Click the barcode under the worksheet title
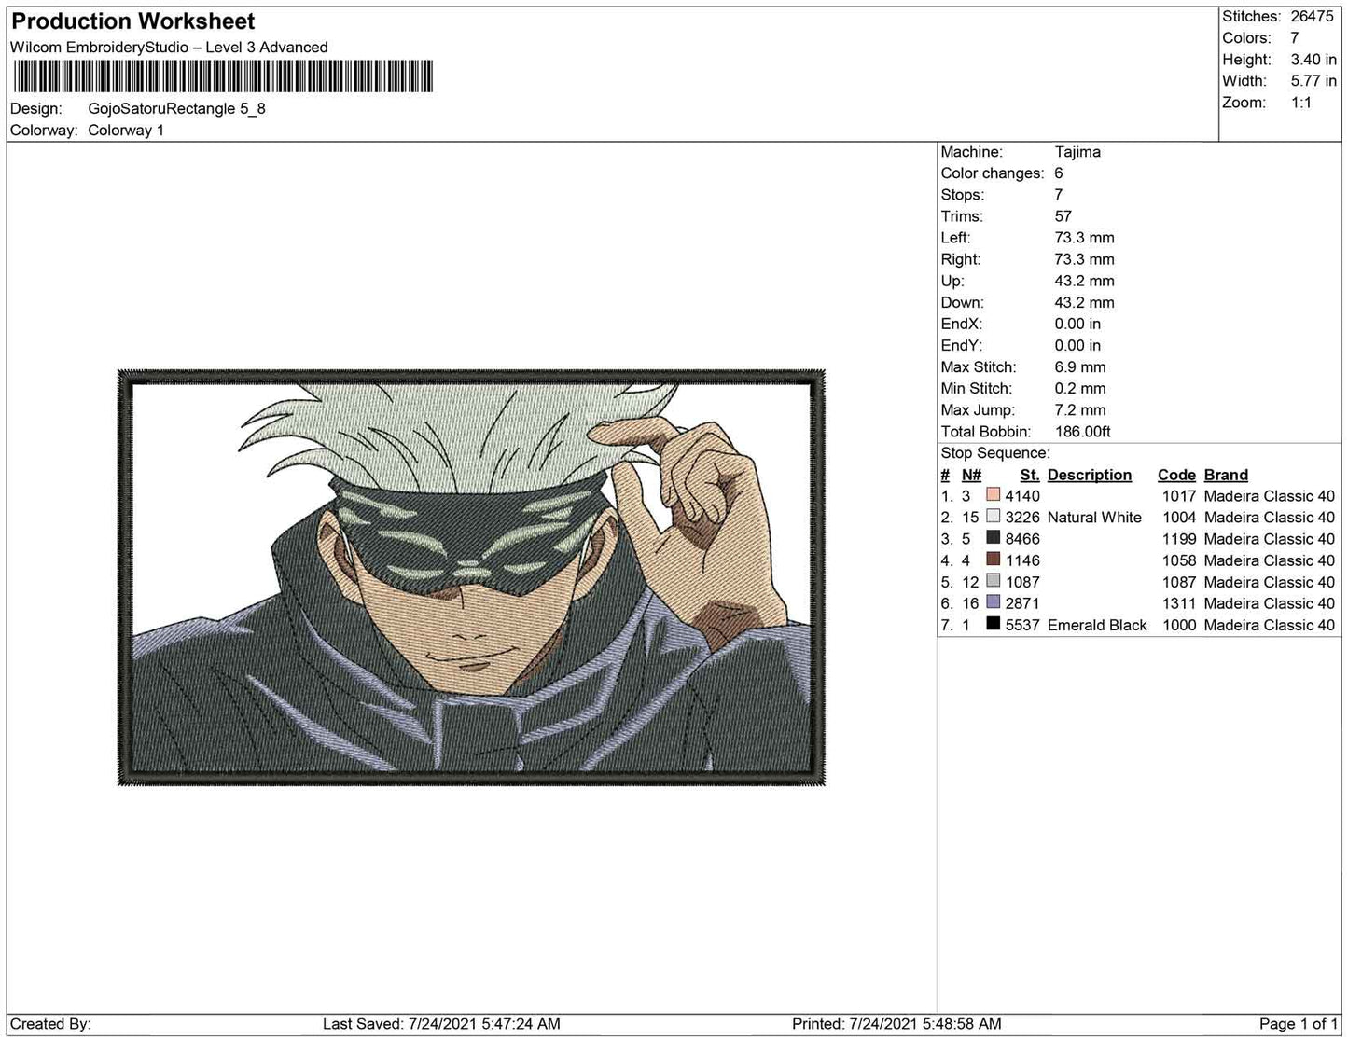The image size is (1348, 1037). tap(222, 76)
